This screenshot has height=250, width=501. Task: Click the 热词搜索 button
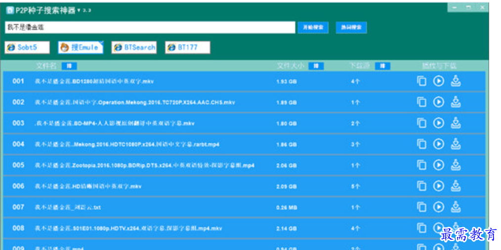click(x=351, y=28)
